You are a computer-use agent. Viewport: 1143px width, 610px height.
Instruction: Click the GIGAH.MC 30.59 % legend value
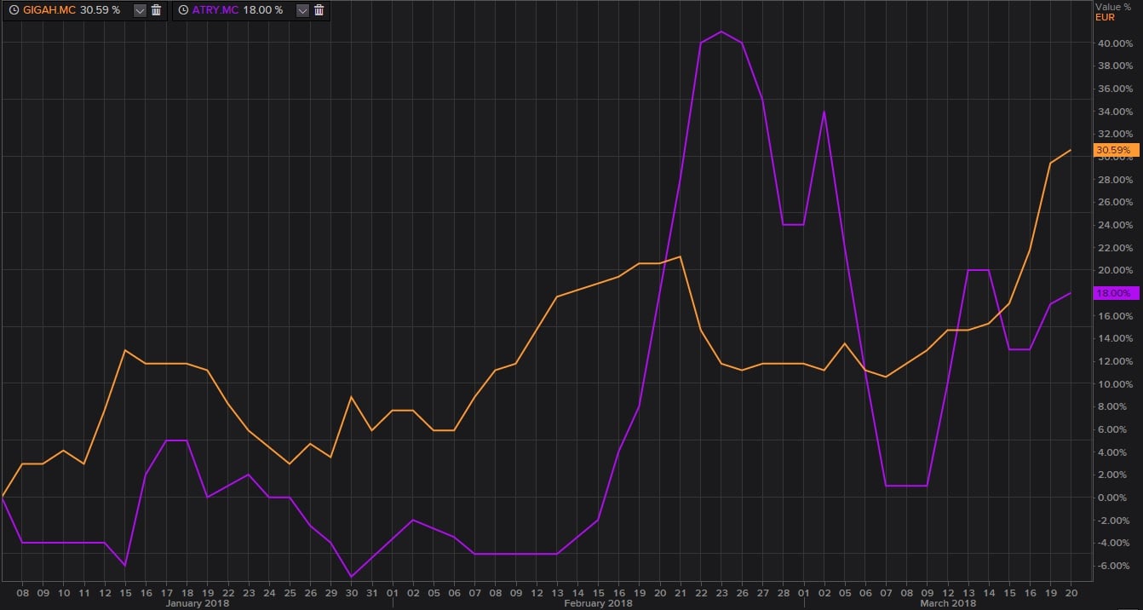101,10
